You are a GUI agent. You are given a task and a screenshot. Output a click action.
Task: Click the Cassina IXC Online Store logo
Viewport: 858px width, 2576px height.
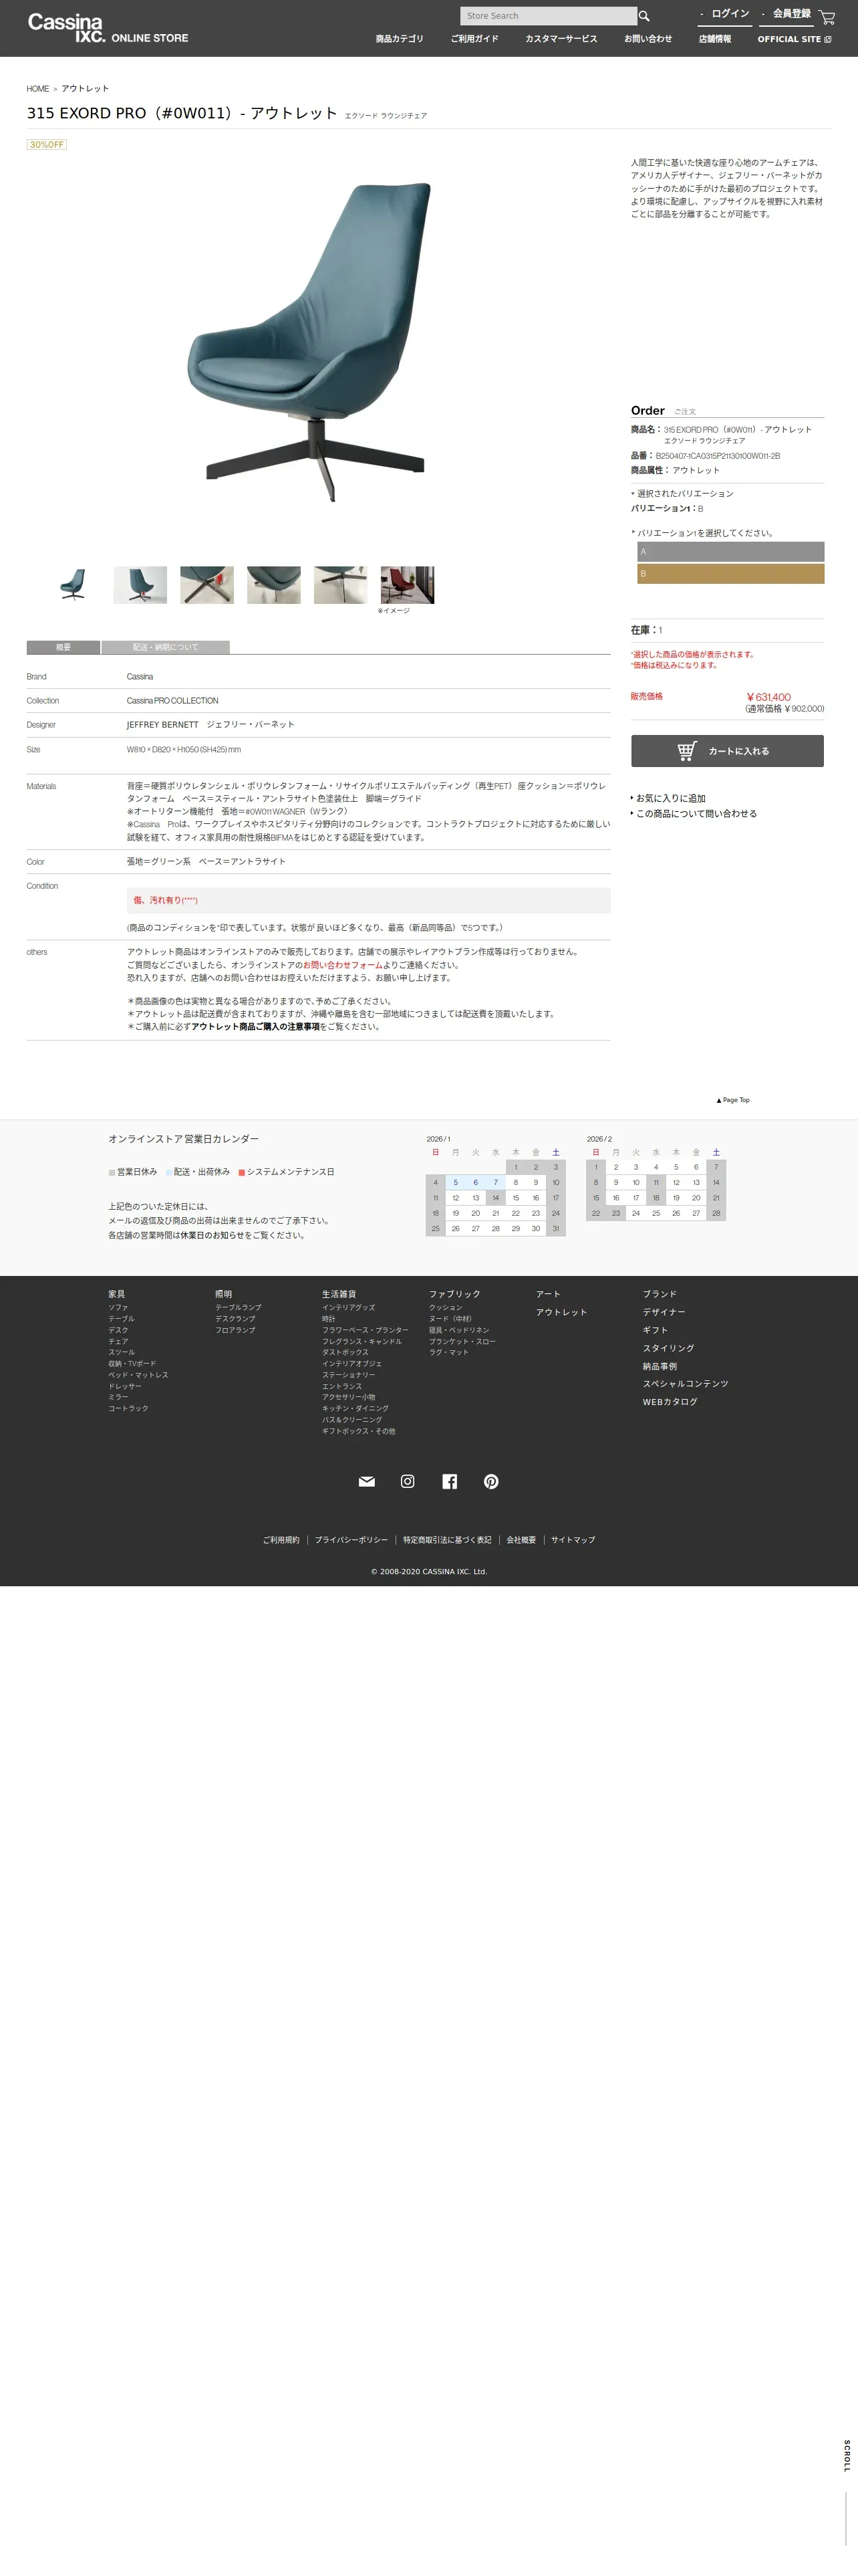(108, 28)
